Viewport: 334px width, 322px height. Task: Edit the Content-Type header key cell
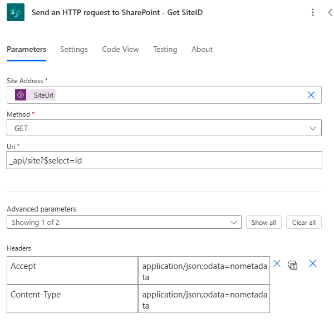pos(72,299)
